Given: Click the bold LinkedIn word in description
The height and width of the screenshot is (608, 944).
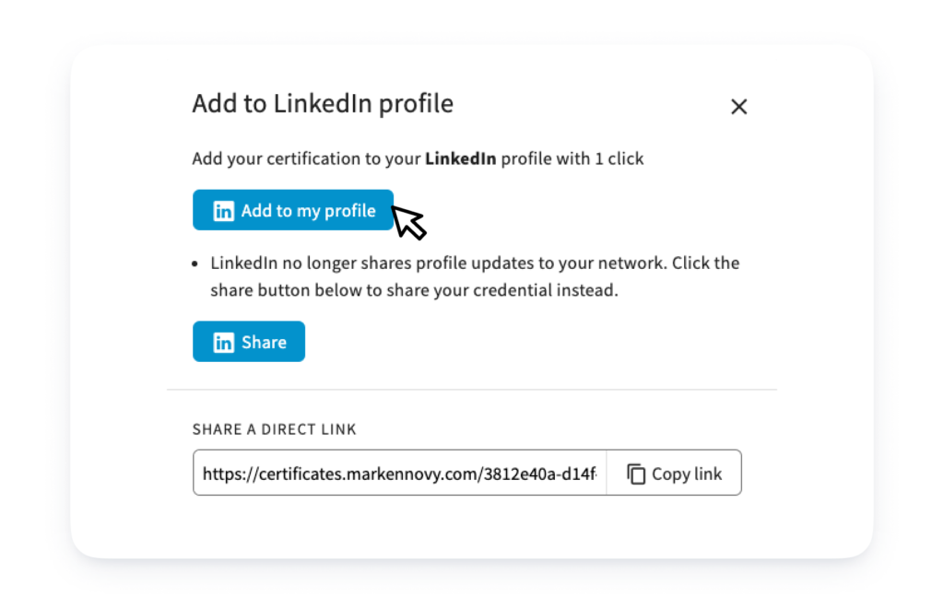Looking at the screenshot, I should [x=461, y=158].
